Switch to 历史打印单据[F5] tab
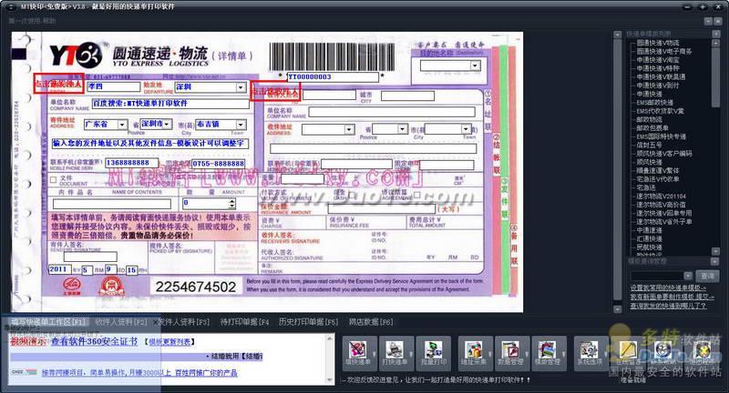This screenshot has height=393, width=729. click(x=309, y=321)
